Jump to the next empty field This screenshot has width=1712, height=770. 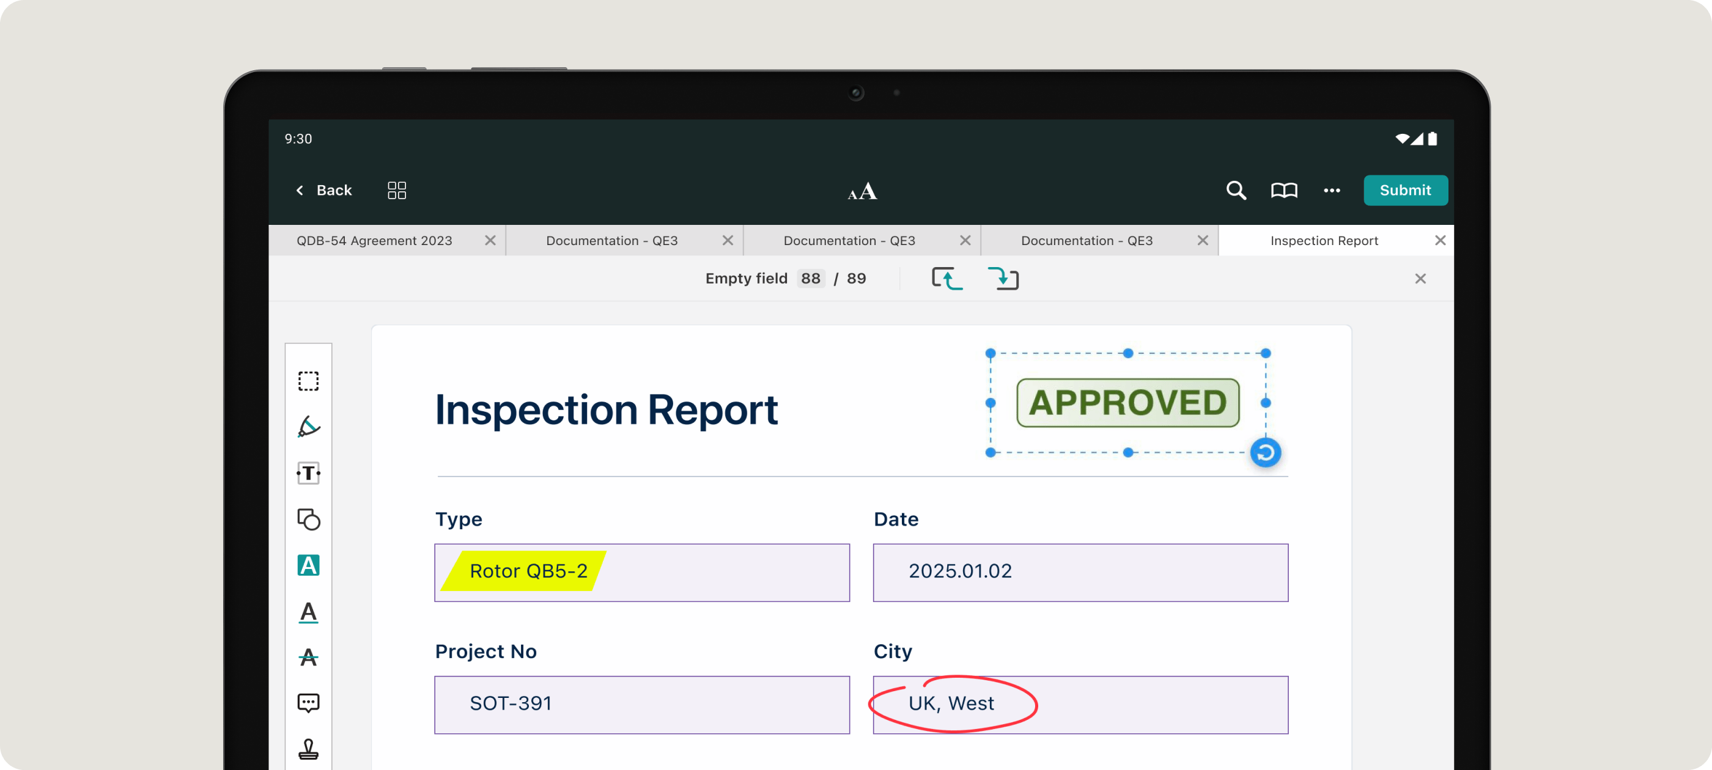(1003, 279)
